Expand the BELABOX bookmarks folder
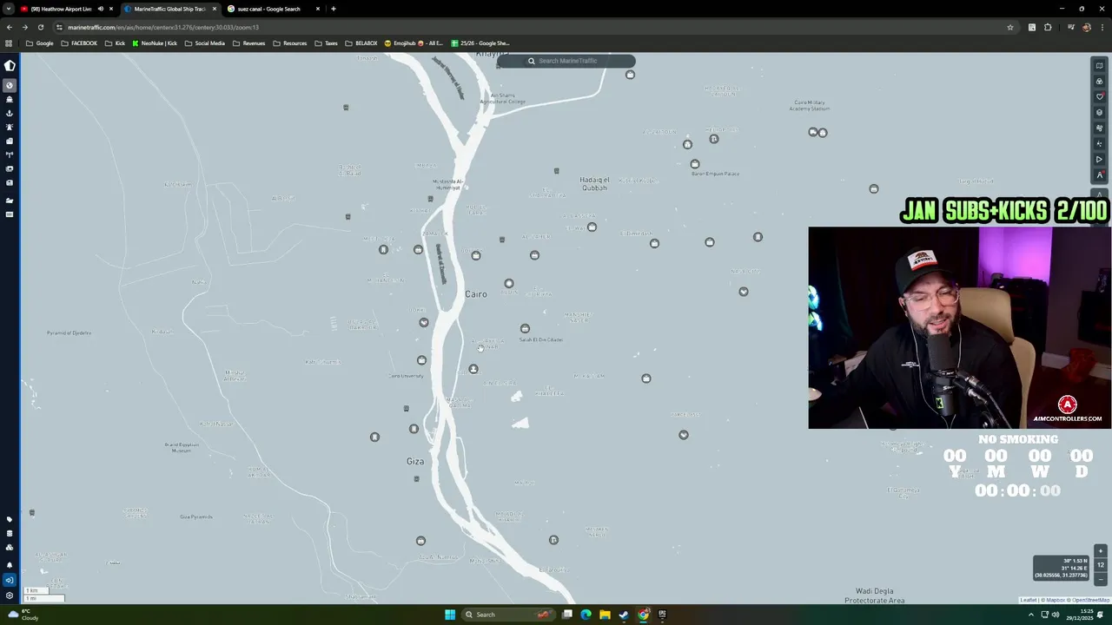This screenshot has height=625, width=1112. tap(361, 43)
